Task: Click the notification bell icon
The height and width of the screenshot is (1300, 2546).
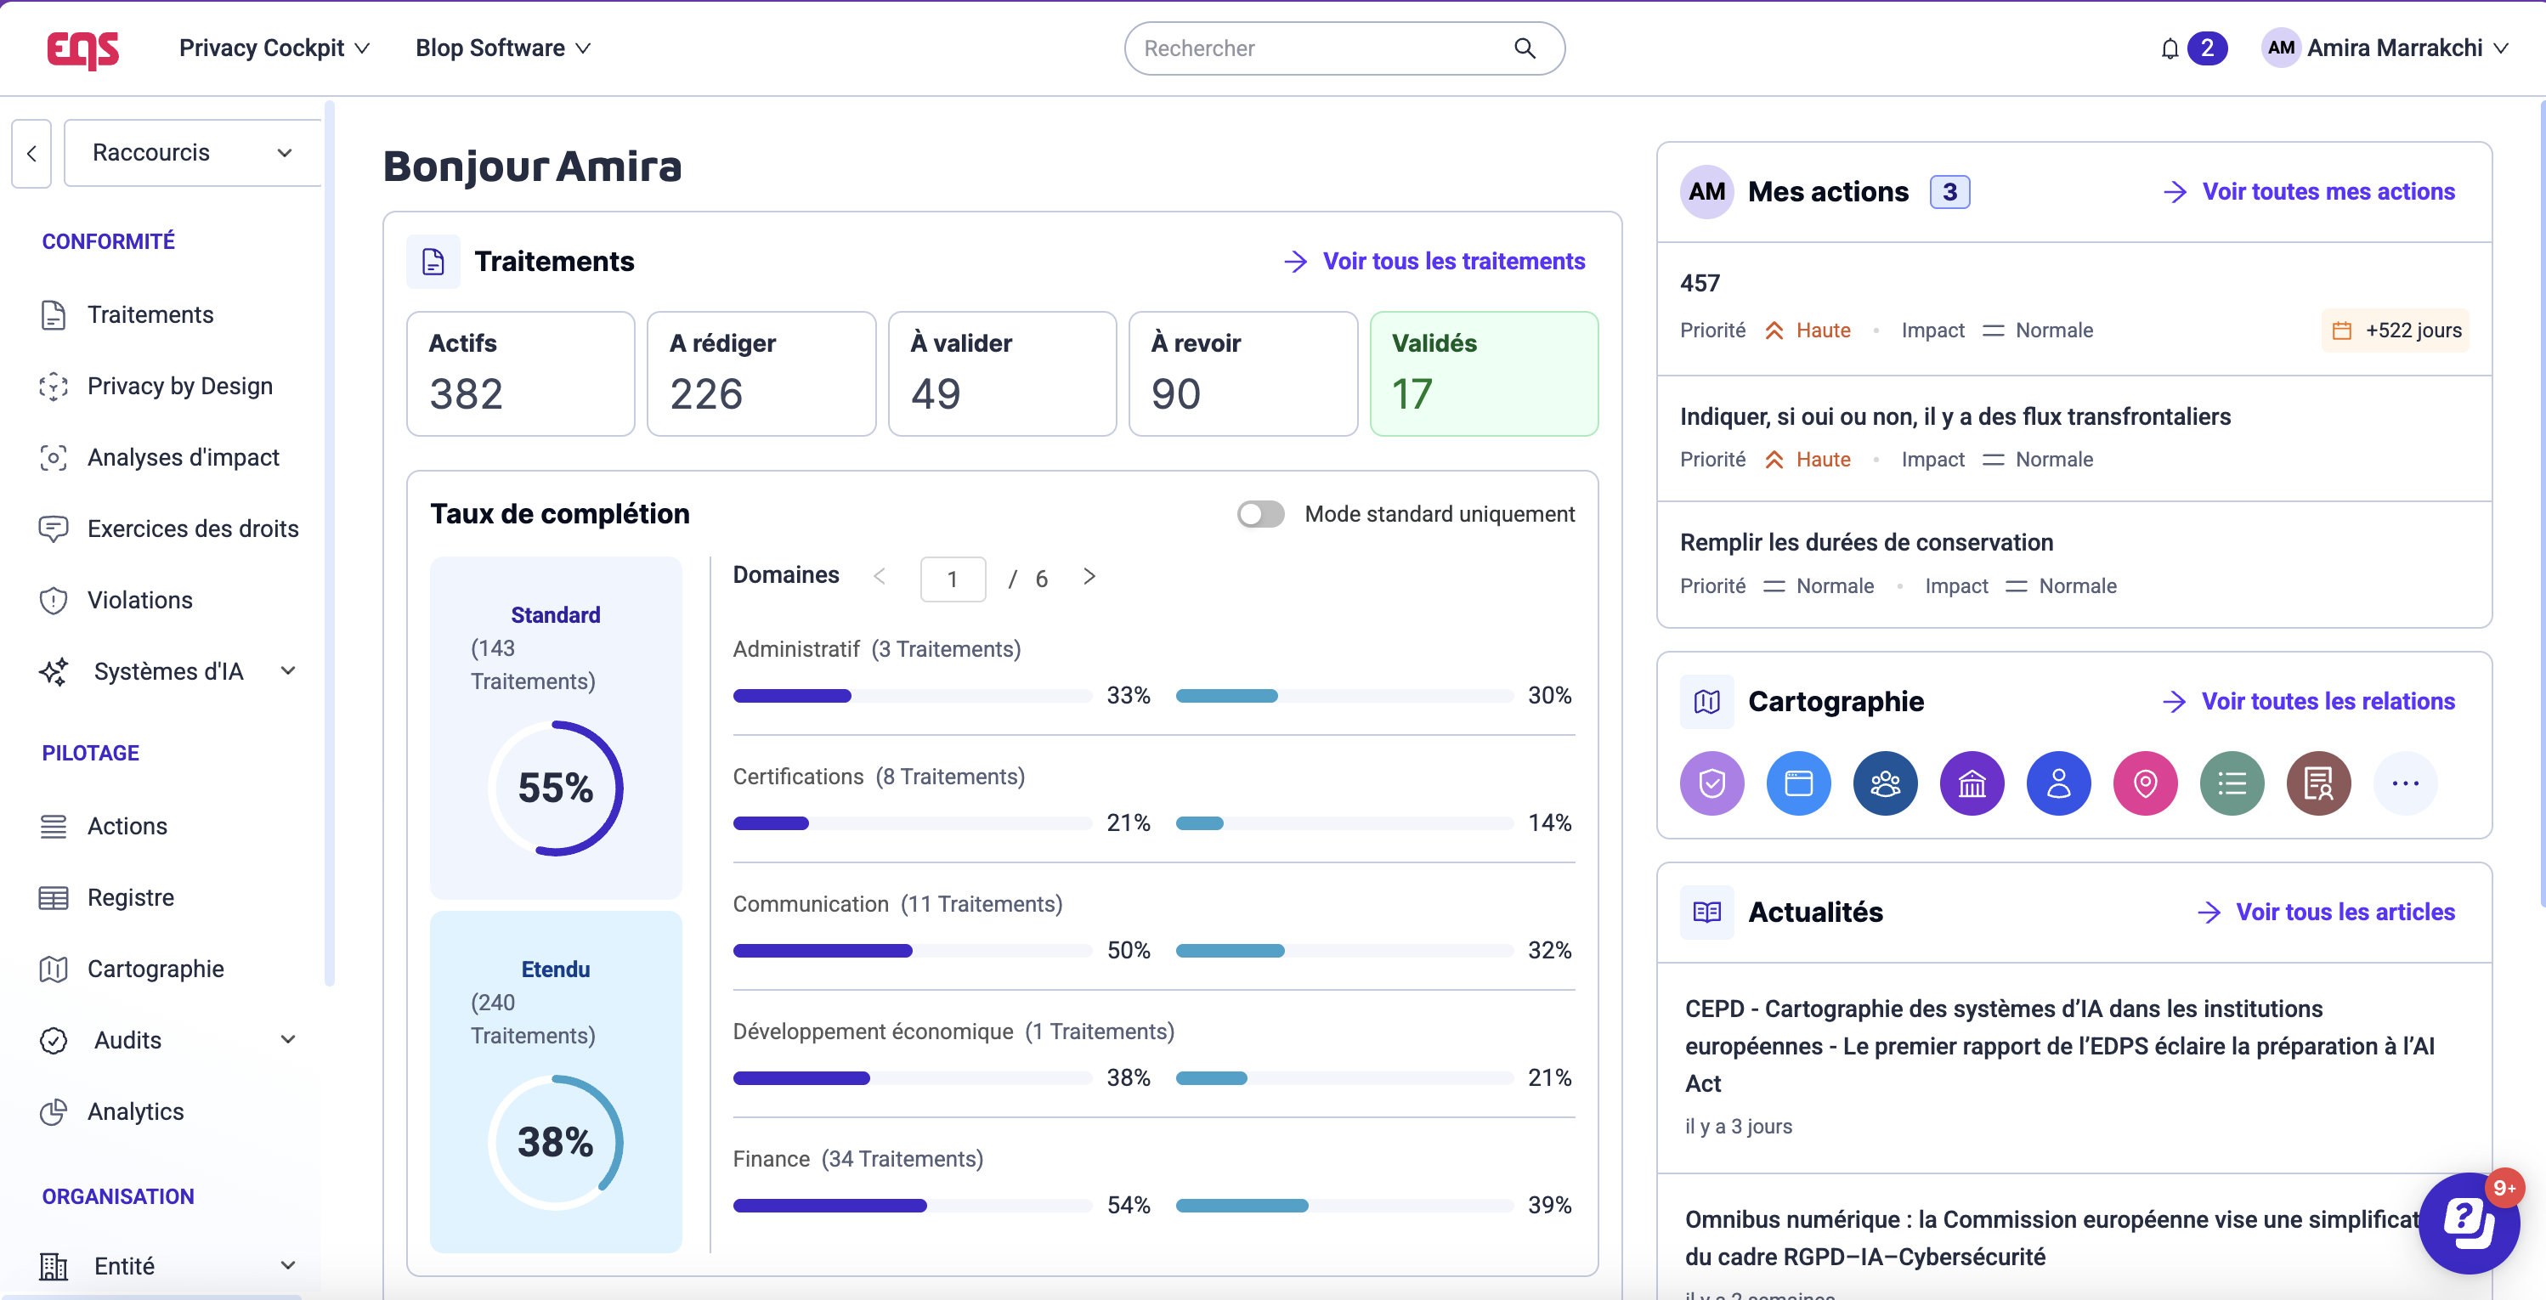Action: tap(2169, 48)
